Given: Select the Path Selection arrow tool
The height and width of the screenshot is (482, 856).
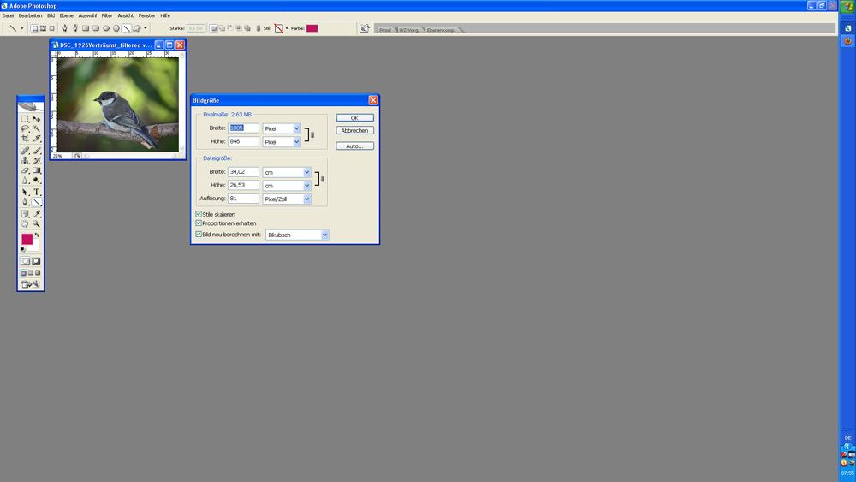Looking at the screenshot, I should point(25,192).
